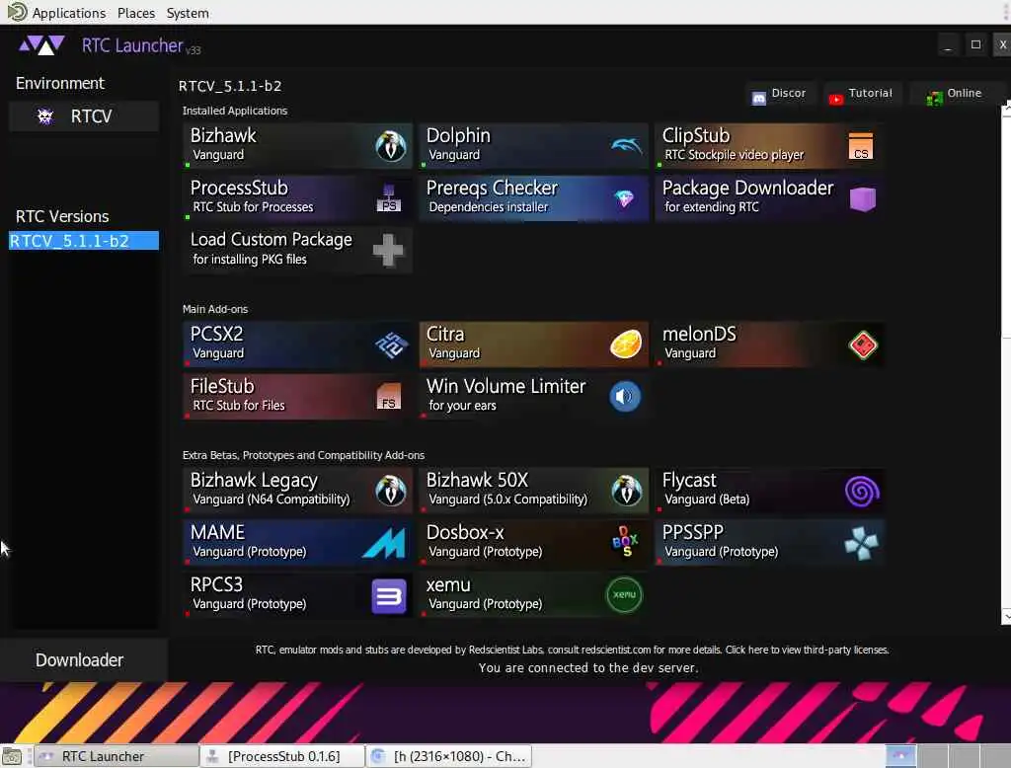Click PPSSPP title text

pyautogui.click(x=693, y=533)
